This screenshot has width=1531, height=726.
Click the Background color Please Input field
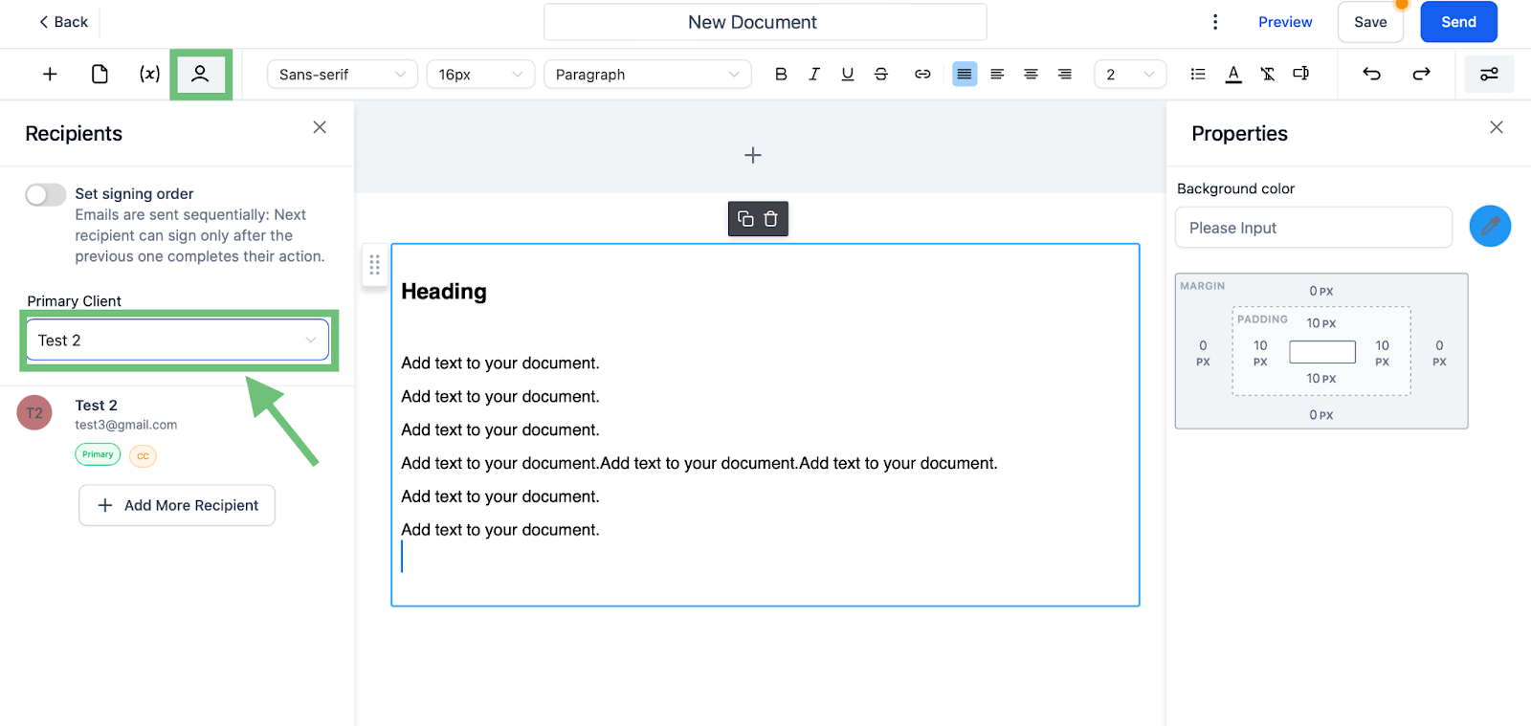click(x=1314, y=228)
